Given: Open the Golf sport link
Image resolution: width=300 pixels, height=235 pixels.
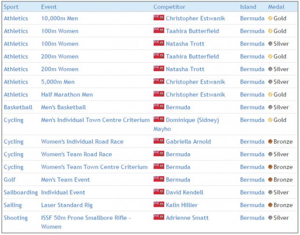Looking at the screenshot, I should tap(10, 180).
